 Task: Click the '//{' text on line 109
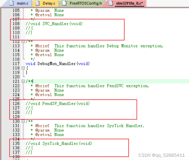pyautogui.click(x=29, y=28)
